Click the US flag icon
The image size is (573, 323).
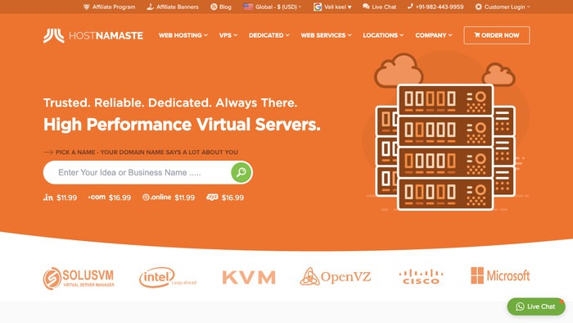(248, 7)
